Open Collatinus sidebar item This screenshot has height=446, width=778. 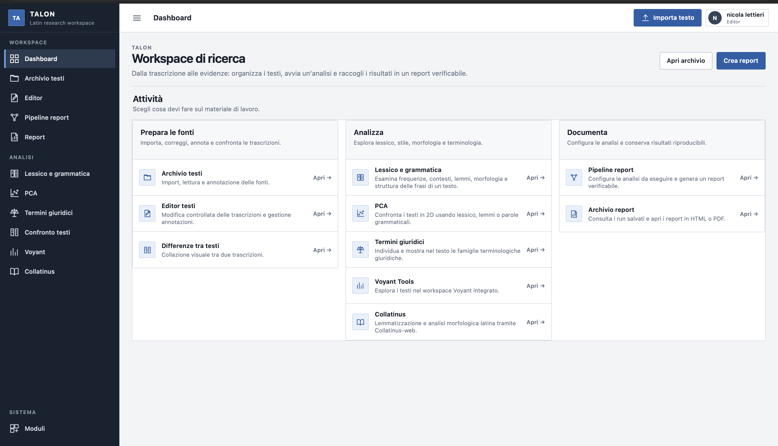[x=60, y=271]
